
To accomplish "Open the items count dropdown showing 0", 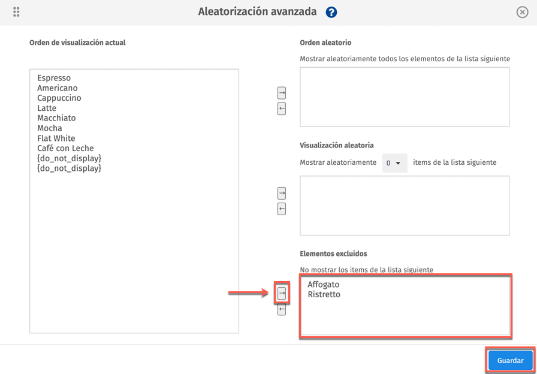I will click(x=394, y=163).
